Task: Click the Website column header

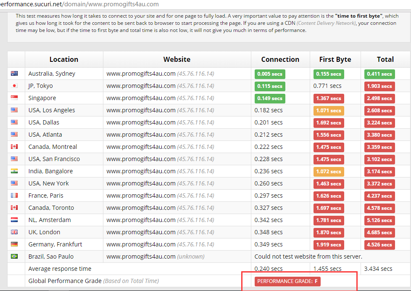Action: tap(177, 59)
